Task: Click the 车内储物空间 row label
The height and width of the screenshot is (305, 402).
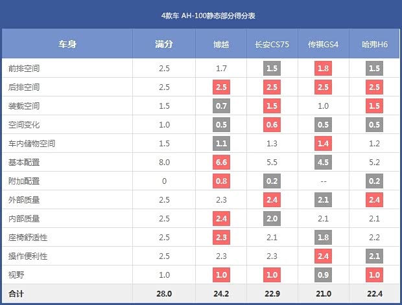Action: click(32, 144)
